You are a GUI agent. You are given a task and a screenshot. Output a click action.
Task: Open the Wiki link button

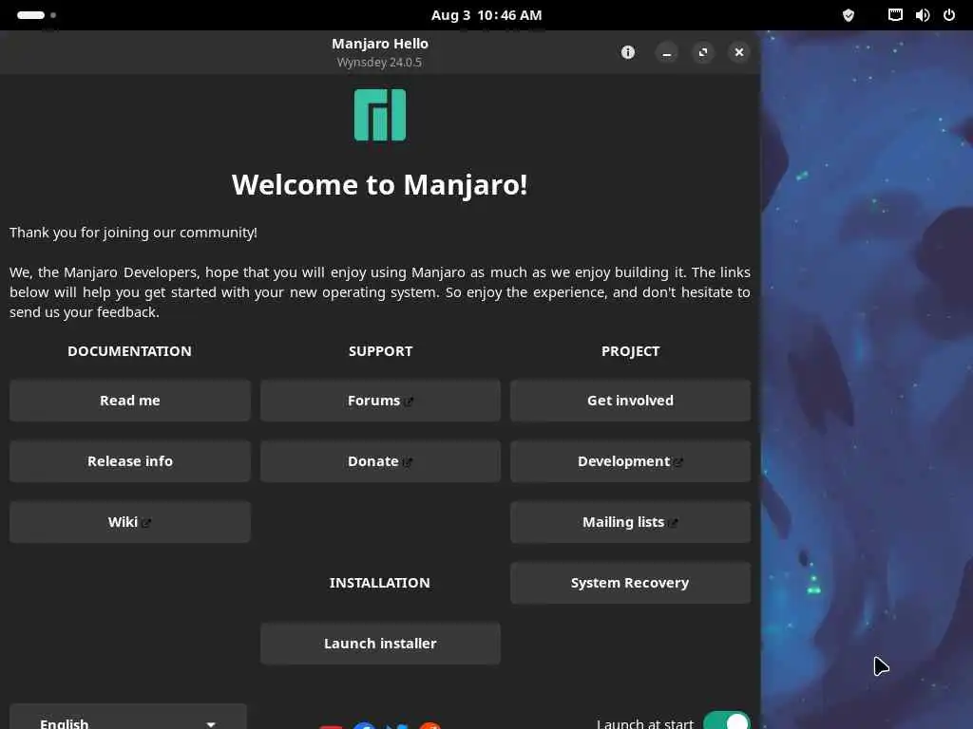(129, 522)
